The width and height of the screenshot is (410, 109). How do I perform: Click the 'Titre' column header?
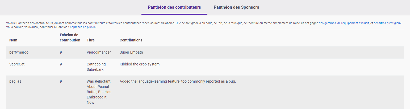click(91, 40)
